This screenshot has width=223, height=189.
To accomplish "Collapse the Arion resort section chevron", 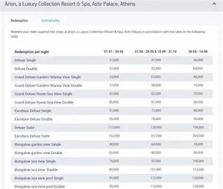I will [214, 4].
